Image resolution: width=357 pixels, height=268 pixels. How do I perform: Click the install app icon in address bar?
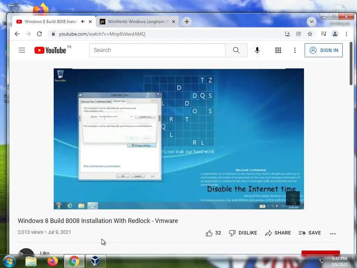[x=288, y=34]
